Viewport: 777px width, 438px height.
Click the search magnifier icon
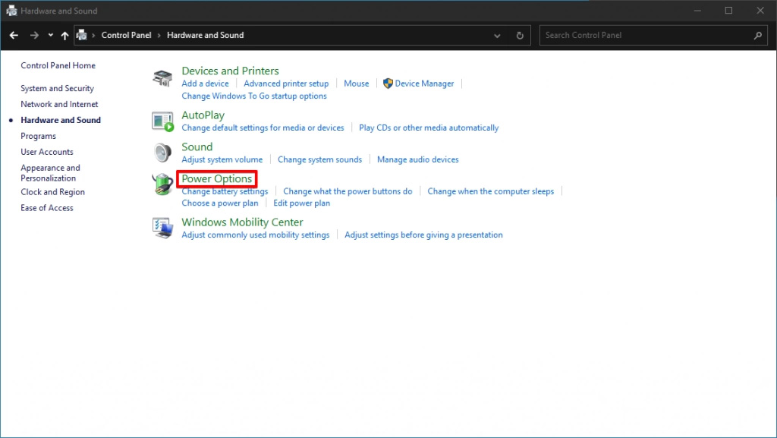(757, 36)
